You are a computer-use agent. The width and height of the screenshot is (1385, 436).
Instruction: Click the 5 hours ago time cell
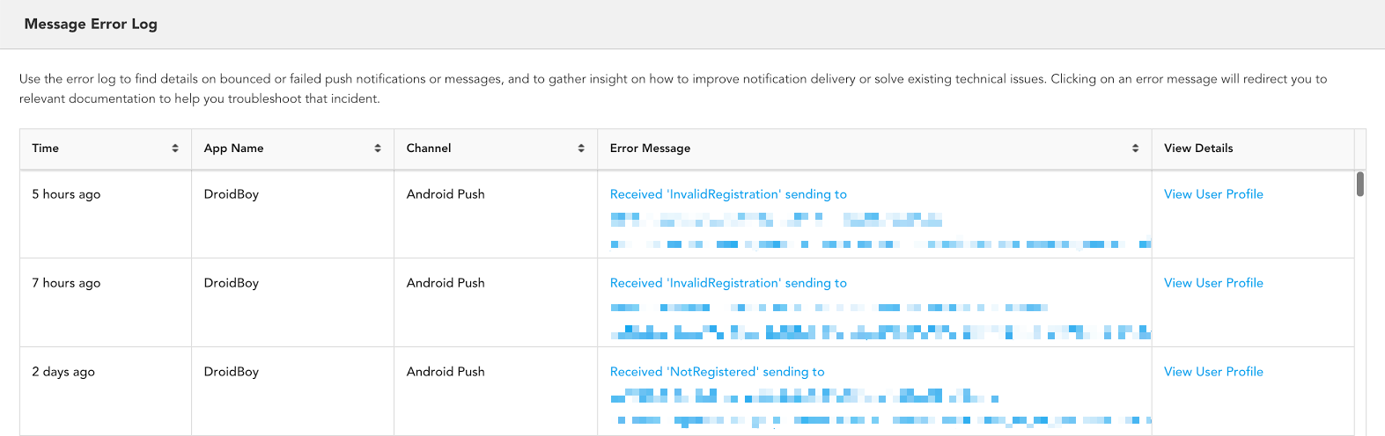66,194
